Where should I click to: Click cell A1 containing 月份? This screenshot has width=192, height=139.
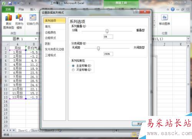point(18,48)
